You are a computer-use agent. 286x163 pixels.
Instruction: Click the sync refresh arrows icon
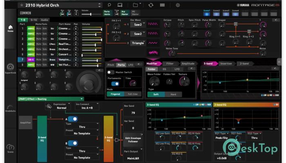[x=151, y=5]
